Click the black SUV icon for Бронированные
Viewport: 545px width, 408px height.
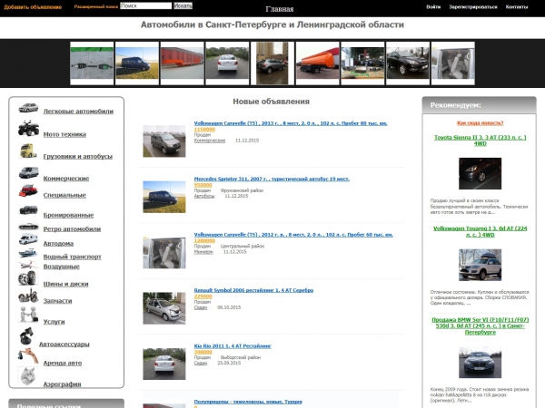click(28, 209)
